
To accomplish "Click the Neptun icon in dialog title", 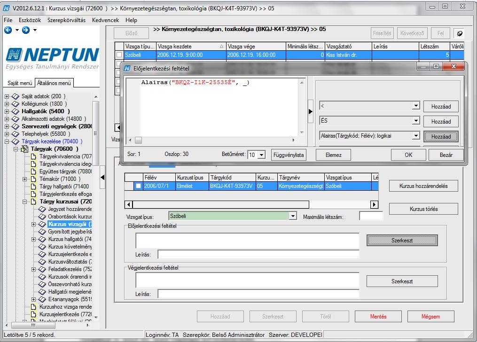I will pos(128,69).
